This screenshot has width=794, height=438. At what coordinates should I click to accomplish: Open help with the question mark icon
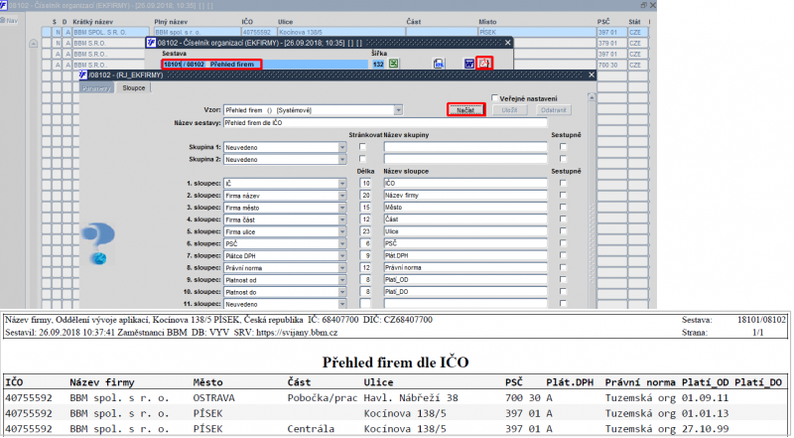click(x=98, y=243)
